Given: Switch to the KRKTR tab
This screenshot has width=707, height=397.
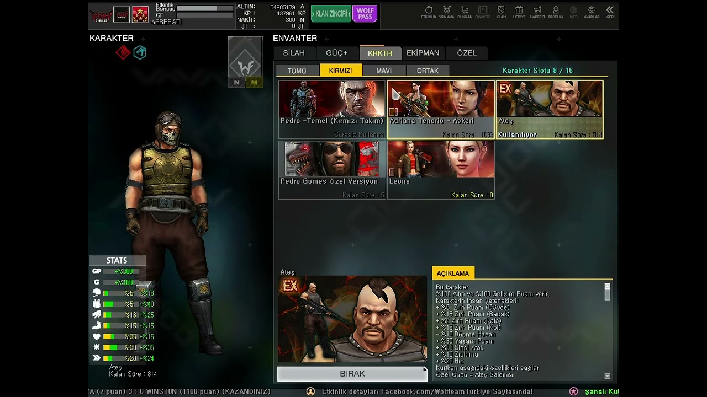Looking at the screenshot, I should (x=380, y=53).
